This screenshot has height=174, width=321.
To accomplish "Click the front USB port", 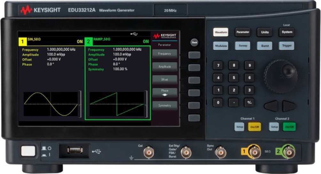I will tap(75, 150).
